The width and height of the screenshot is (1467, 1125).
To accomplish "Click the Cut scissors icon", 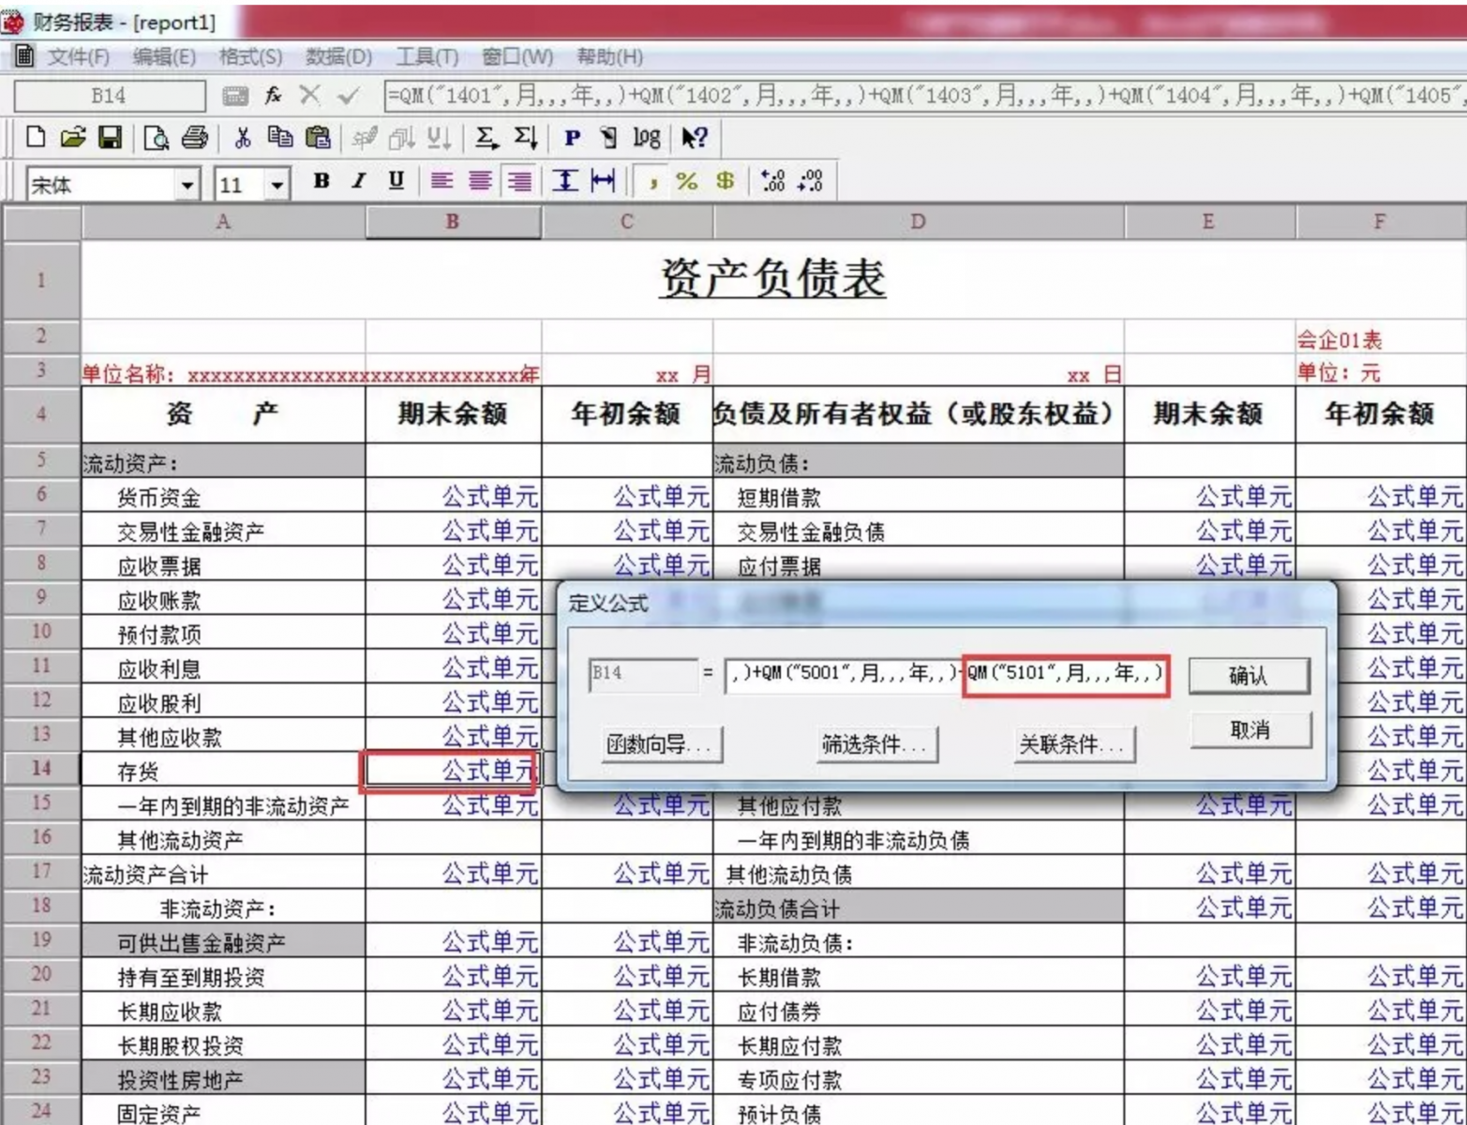I will point(244,139).
